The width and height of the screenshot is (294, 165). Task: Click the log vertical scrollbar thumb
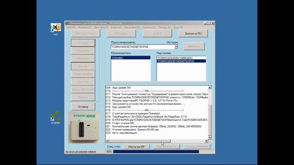(x=209, y=120)
